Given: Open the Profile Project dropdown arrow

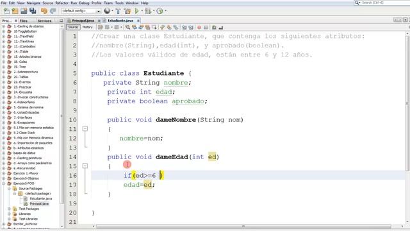Looking at the screenshot, I should coord(166,11).
